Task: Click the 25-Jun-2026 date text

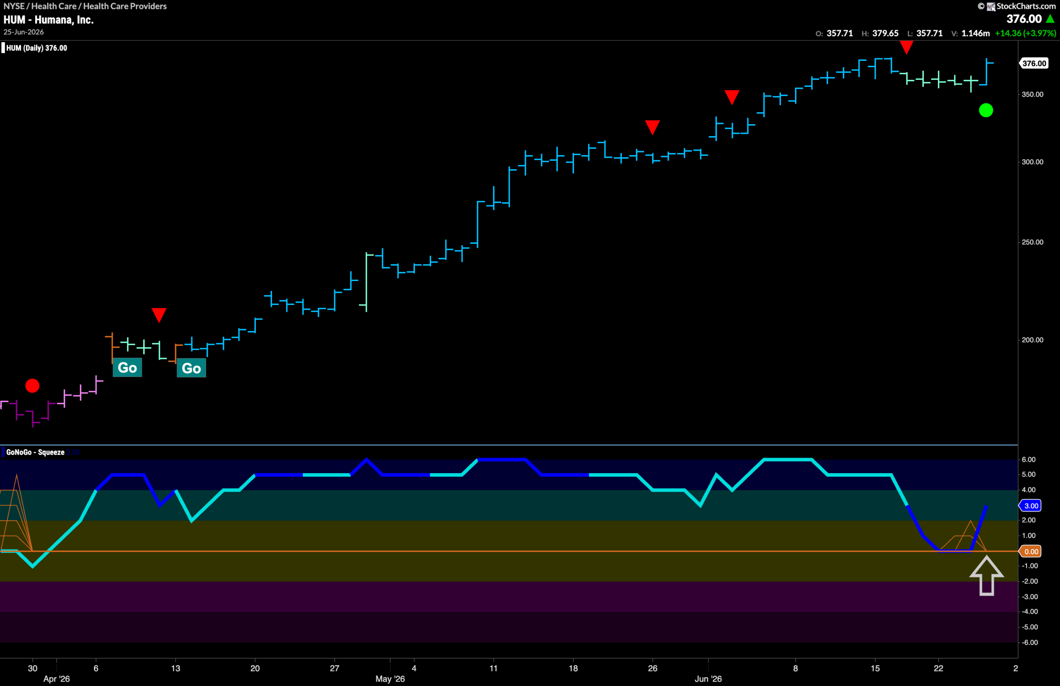Action: click(24, 32)
